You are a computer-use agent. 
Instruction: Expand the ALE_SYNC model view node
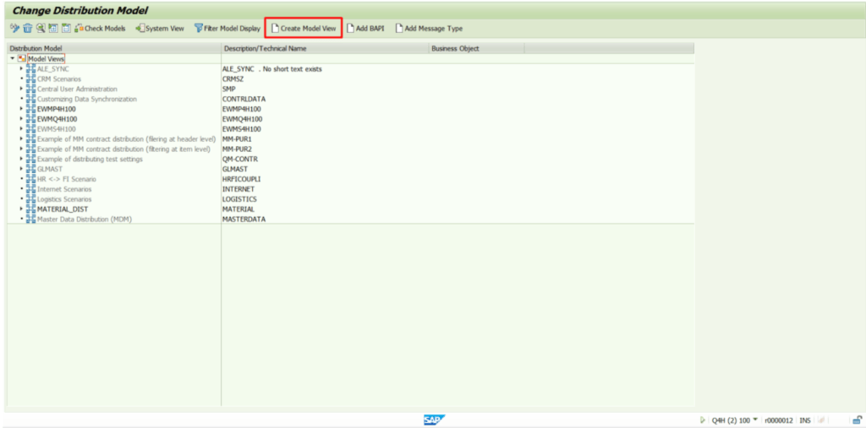pos(21,68)
